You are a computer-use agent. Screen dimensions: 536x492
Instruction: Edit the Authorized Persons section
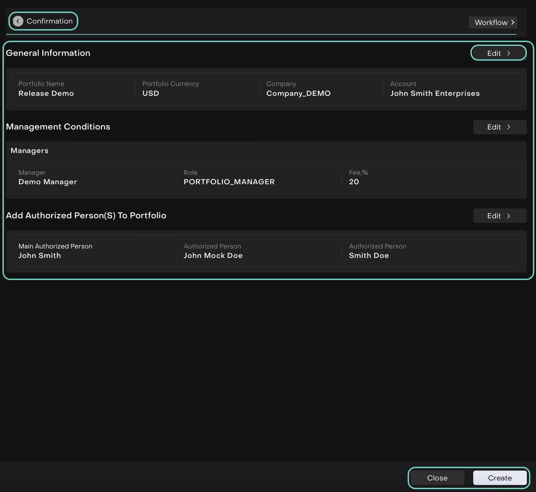(x=500, y=216)
